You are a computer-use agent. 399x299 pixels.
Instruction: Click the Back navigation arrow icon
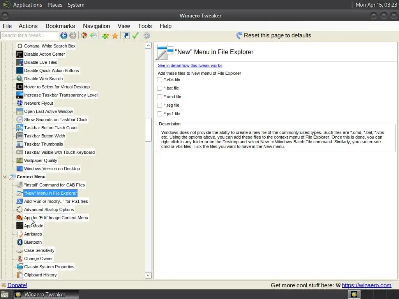[x=64, y=35]
